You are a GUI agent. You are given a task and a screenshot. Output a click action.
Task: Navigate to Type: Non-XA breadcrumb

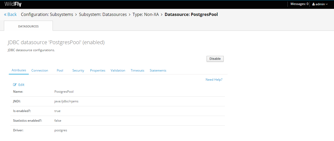146,14
